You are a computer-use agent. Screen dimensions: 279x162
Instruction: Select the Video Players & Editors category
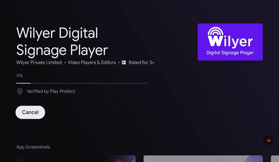[x=92, y=62]
